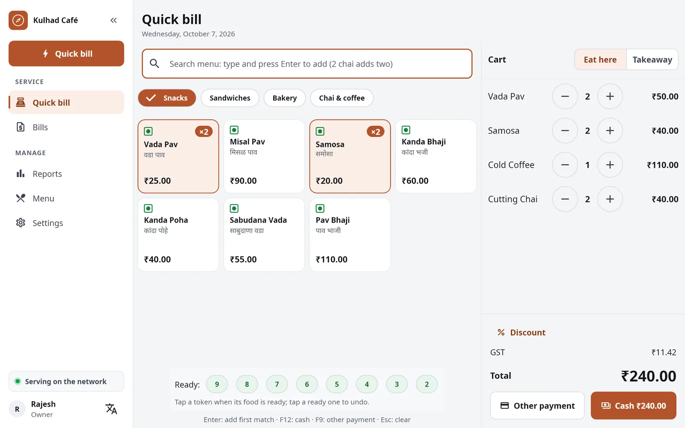Increase Samosa quantity with plus

(610, 131)
